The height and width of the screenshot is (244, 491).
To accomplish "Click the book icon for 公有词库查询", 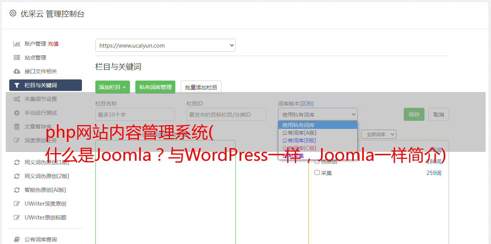I will click(x=17, y=239).
